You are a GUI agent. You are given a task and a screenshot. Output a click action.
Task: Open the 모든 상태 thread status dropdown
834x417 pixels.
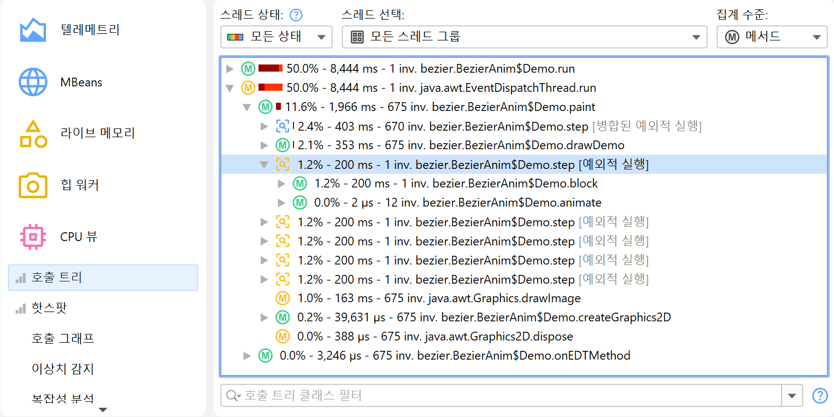[276, 37]
